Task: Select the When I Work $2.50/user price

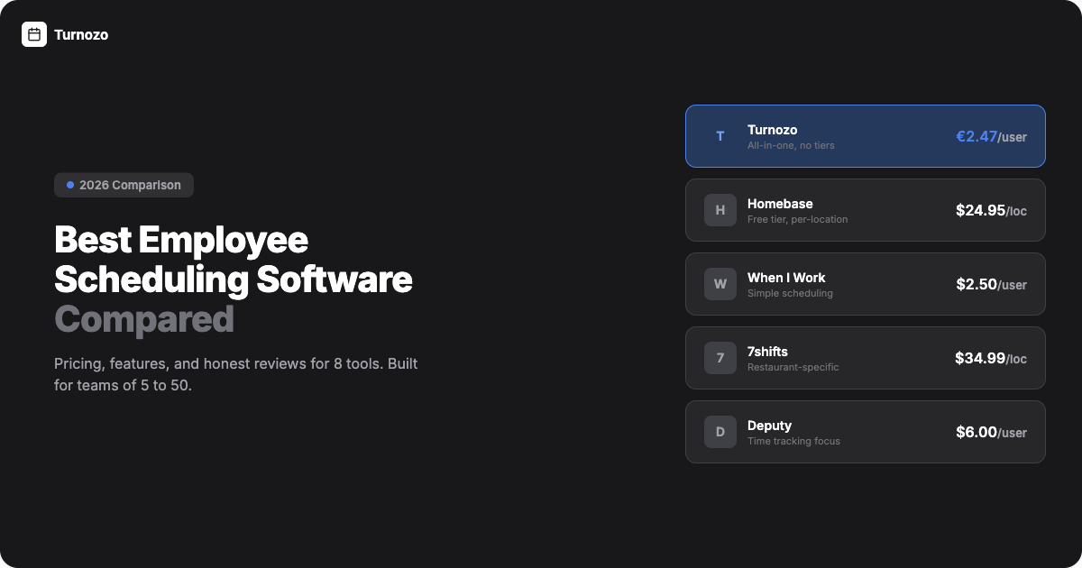Action: 991,285
